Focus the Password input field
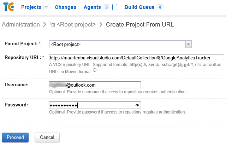 pos(95,105)
